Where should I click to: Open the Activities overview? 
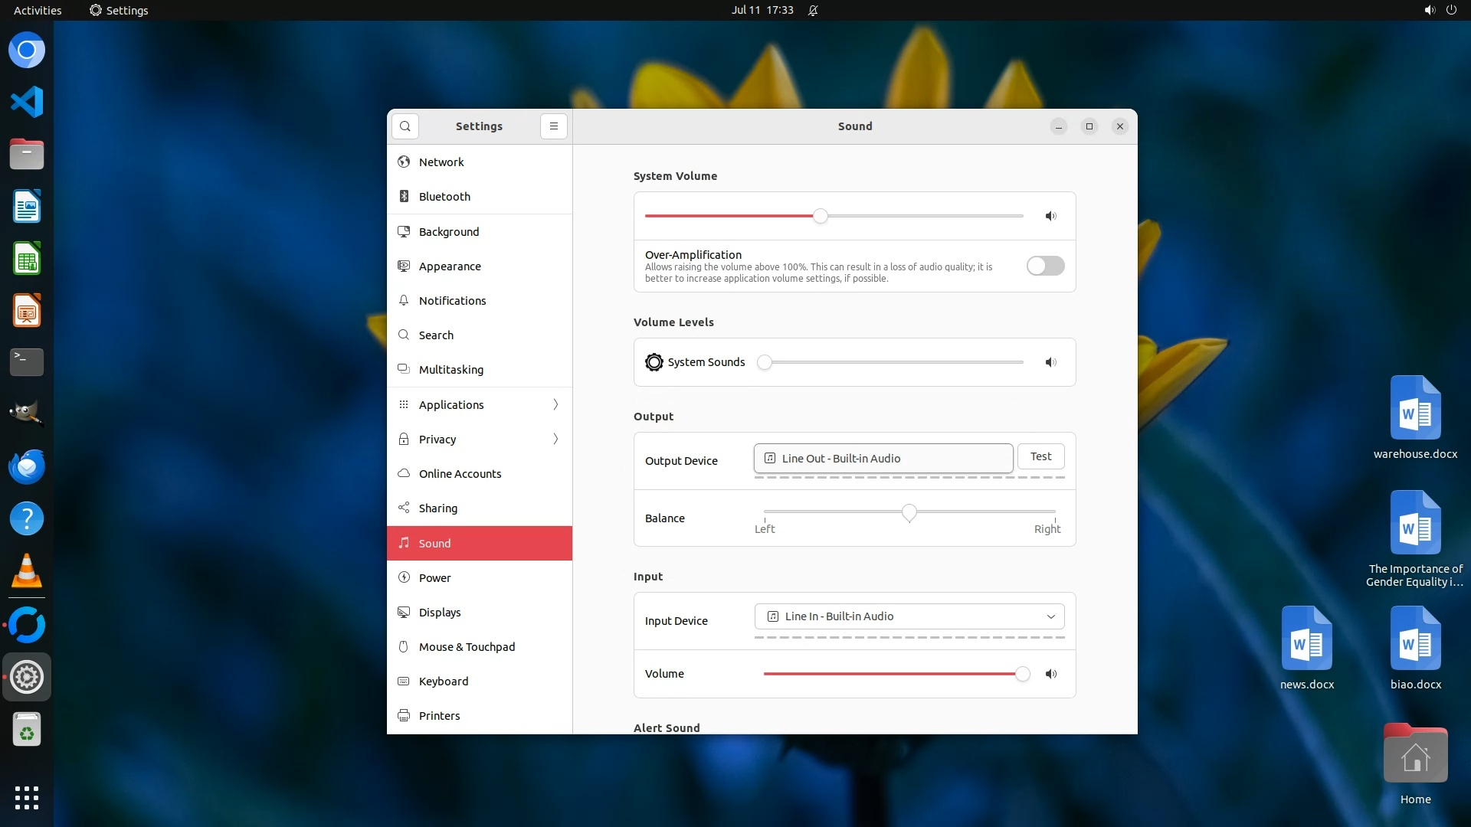(x=38, y=11)
